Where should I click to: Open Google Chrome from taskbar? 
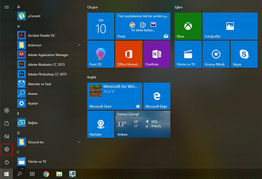[46, 174]
